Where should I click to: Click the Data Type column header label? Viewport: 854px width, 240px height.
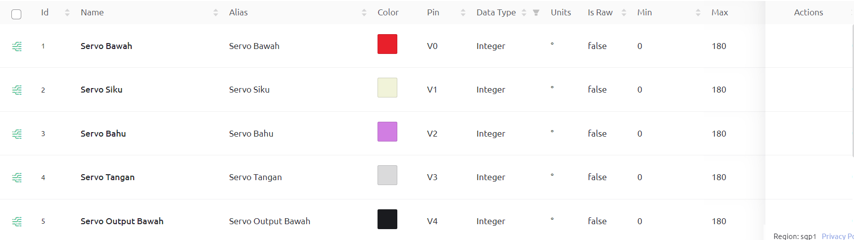tap(496, 12)
